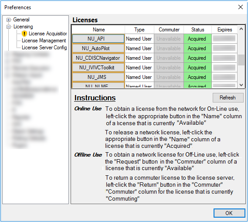Open License Management tree item

click(x=44, y=41)
